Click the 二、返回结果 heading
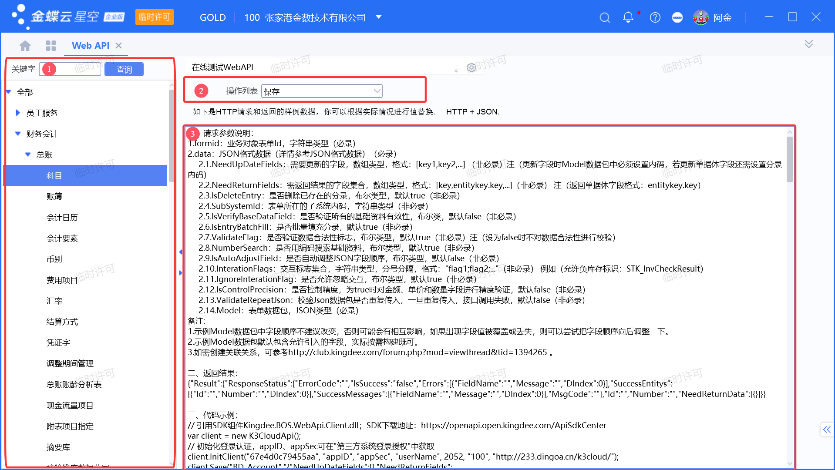 click(x=213, y=373)
